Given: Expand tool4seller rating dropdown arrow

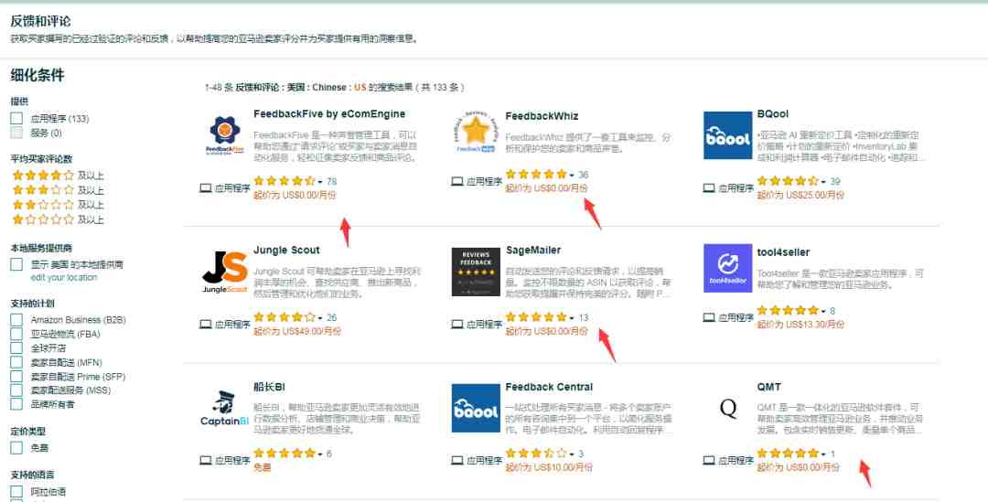Looking at the screenshot, I should [x=823, y=311].
